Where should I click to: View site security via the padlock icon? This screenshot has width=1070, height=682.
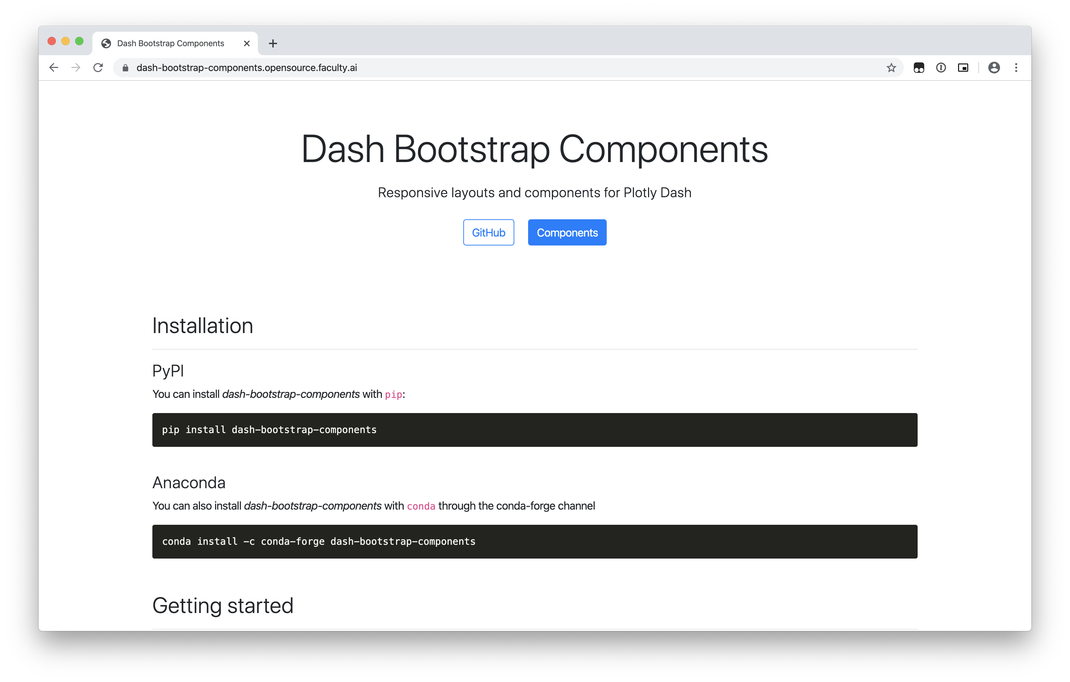[x=125, y=68]
